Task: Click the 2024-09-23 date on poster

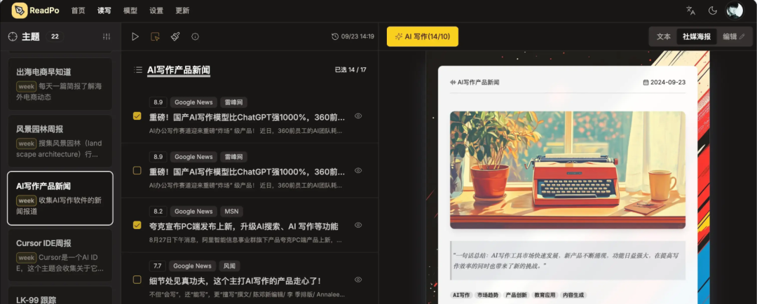Action: click(x=668, y=83)
